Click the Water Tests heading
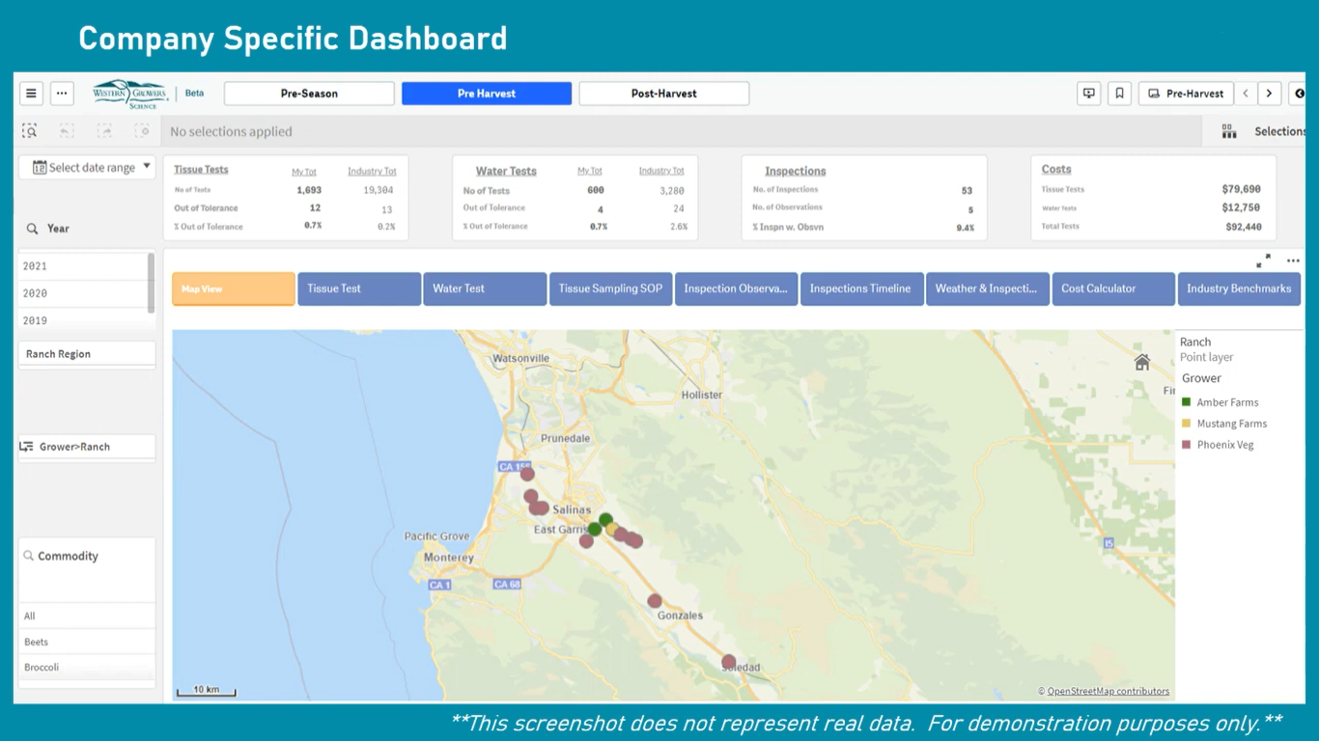This screenshot has height=741, width=1319. 506,171
